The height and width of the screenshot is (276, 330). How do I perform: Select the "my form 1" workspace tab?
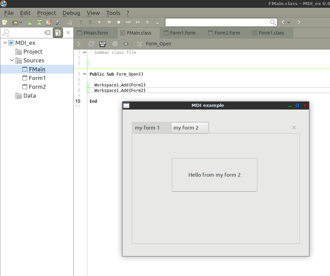pyautogui.click(x=147, y=128)
